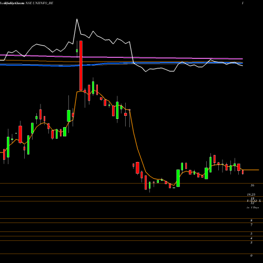The width and height of the screenshot is (263, 263).
Task: Select the price label 16
Action: pyautogui.click(x=252, y=185)
